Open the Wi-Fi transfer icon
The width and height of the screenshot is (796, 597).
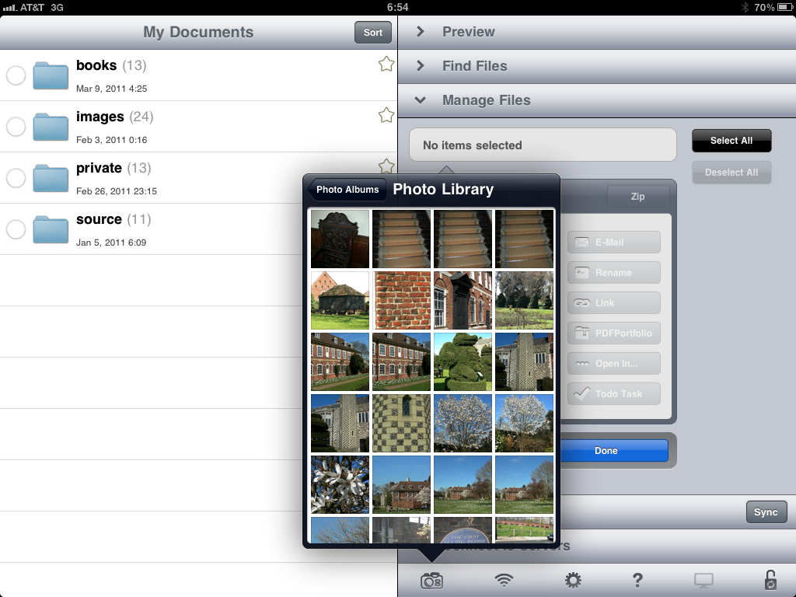(504, 580)
